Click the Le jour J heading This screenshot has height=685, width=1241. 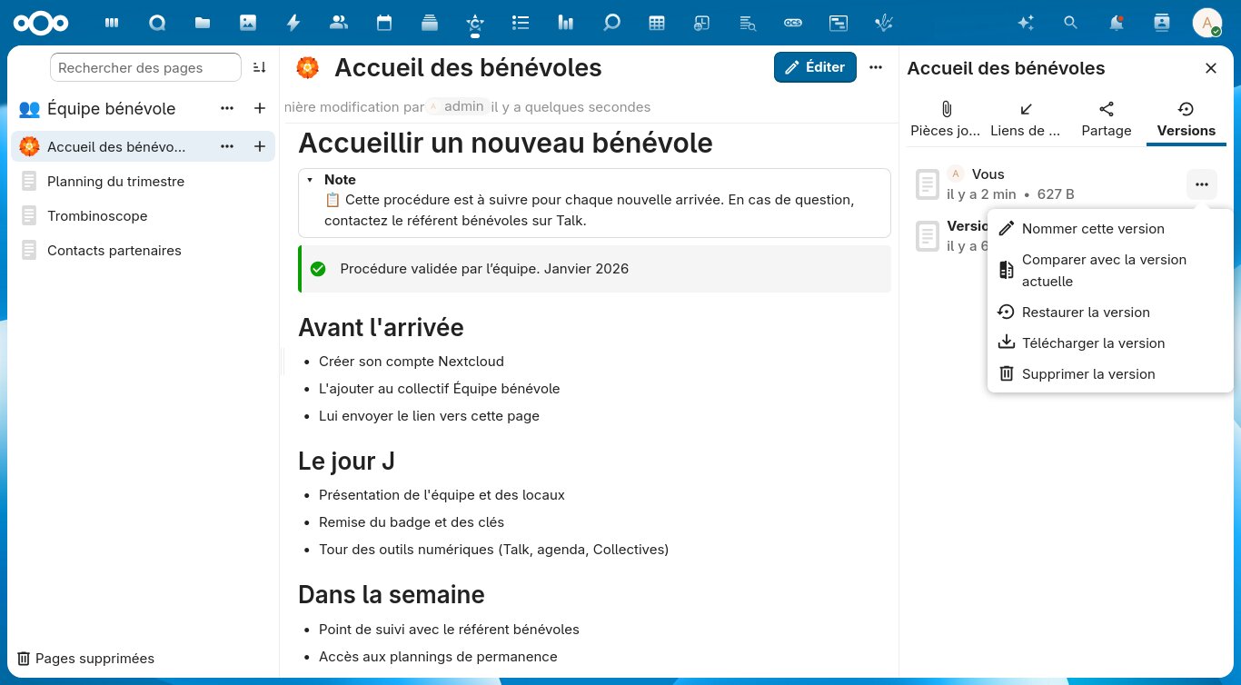(x=346, y=461)
